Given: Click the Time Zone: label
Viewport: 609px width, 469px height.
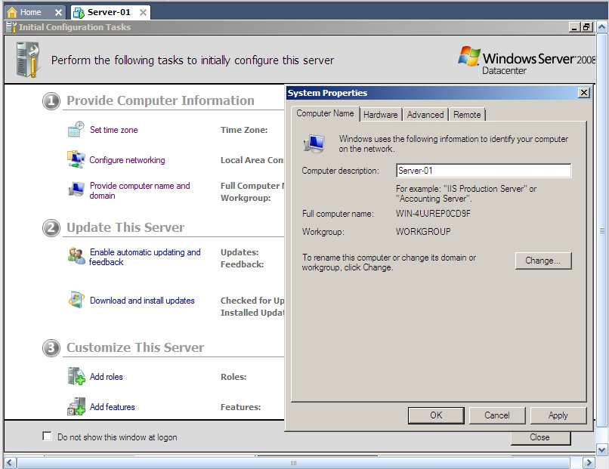Looking at the screenshot, I should click(244, 130).
